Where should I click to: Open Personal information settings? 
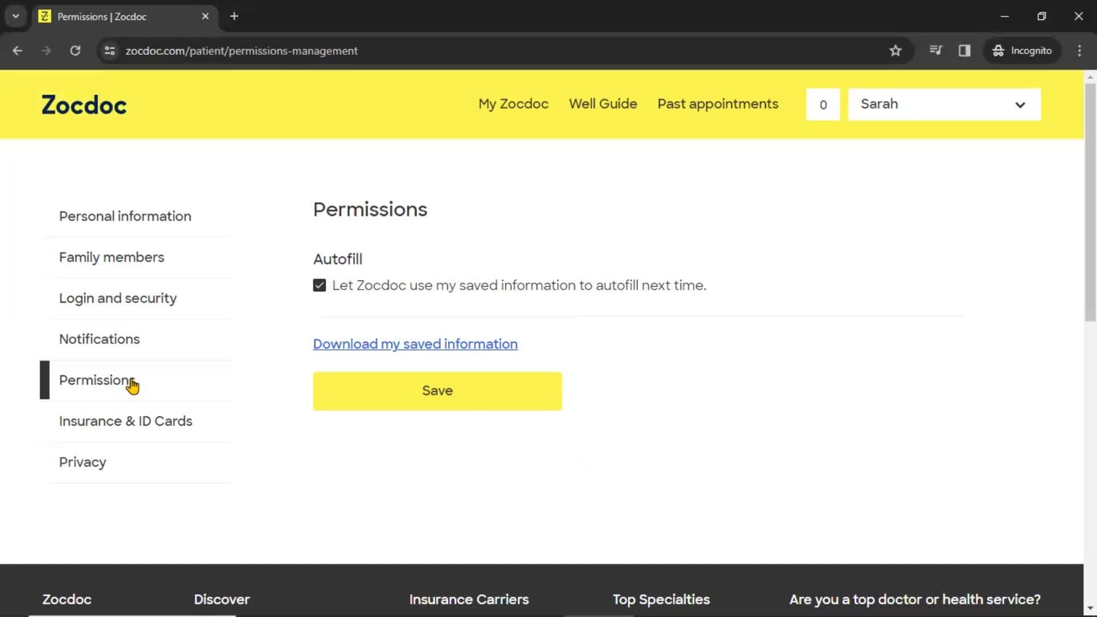click(x=125, y=217)
